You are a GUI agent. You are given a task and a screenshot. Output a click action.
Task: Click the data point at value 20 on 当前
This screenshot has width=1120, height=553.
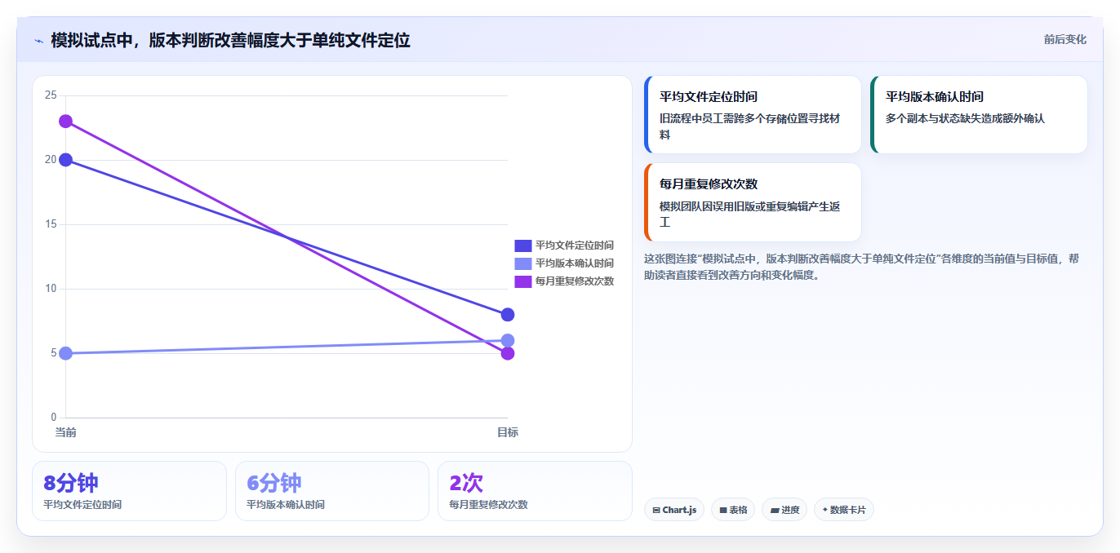pyautogui.click(x=65, y=160)
